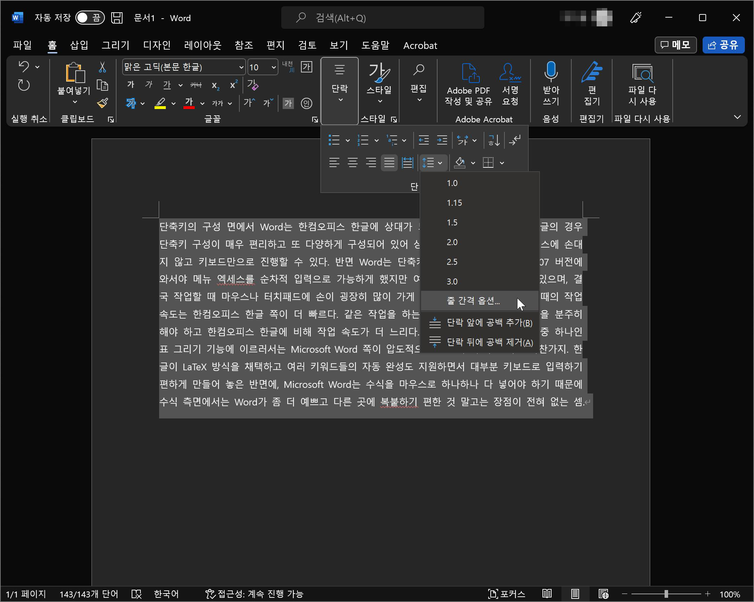754x602 pixels.
Task: Switch to the 삽입 ribbon tab
Action: coord(78,45)
